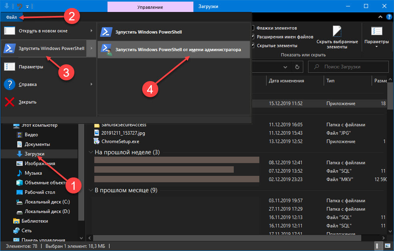Select Параметры in the File menu
This screenshot has height=251, width=394.
pos(48,67)
